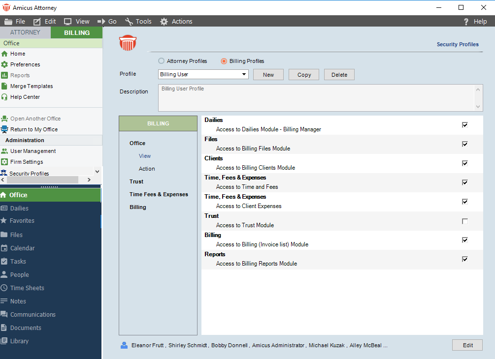This screenshot has width=495, height=359.
Task: Click the Edit button
Action: click(467, 345)
